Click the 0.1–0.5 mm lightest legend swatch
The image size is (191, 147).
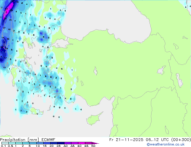[5, 143]
